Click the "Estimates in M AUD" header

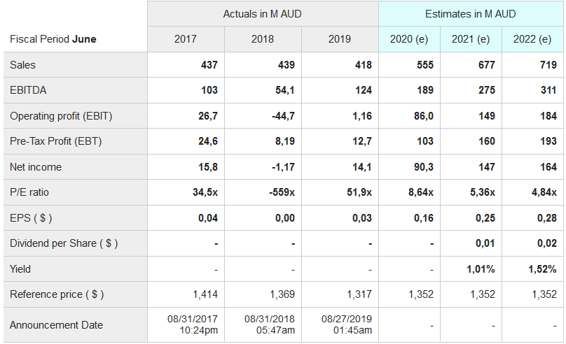(x=470, y=14)
